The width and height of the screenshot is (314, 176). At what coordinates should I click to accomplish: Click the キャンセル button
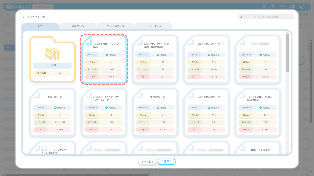point(147,162)
